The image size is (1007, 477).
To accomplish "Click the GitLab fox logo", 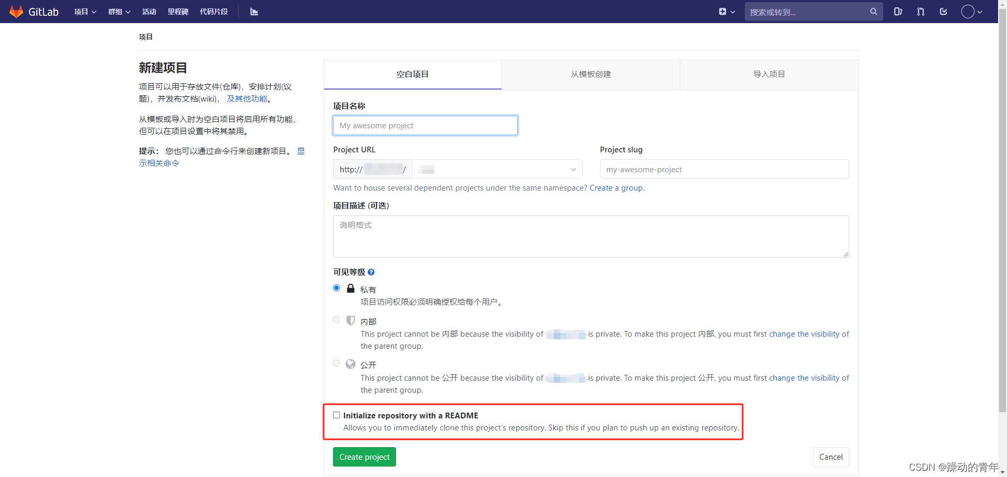I will [x=16, y=12].
